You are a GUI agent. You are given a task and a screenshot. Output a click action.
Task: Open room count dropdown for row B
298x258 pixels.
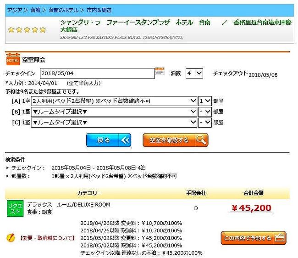204,112
